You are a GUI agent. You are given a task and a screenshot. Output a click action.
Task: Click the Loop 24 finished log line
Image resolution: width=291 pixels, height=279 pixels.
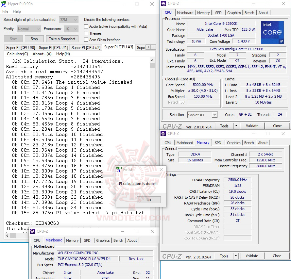[x=57, y=208]
